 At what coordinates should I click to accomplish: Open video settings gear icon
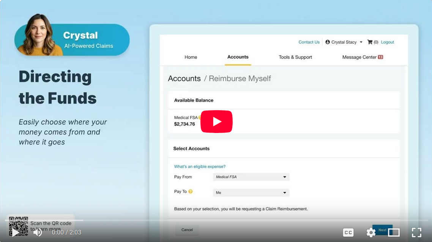[371, 233]
